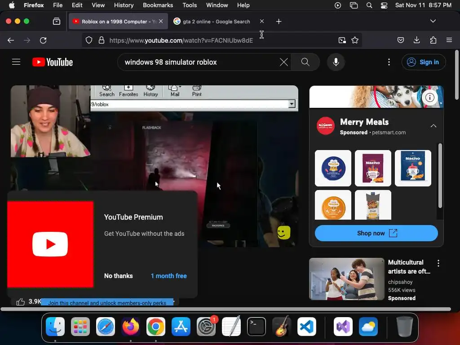Submit search with magnifier button
The width and height of the screenshot is (460, 345).
coord(305,62)
